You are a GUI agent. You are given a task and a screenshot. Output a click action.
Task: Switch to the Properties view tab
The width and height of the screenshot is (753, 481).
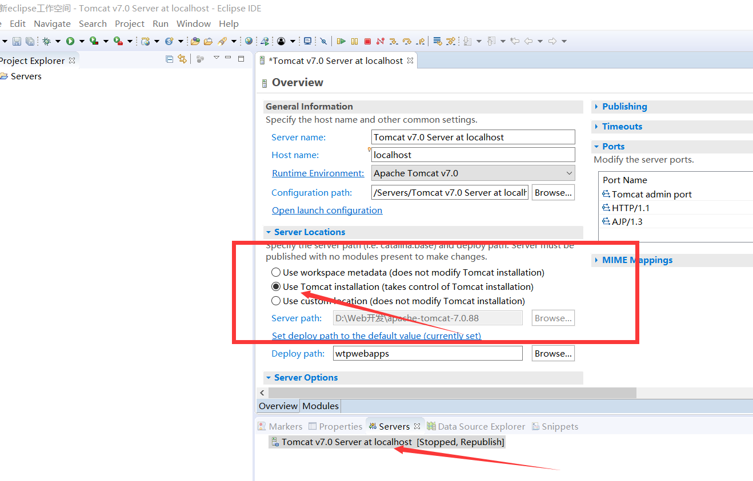[x=335, y=427]
